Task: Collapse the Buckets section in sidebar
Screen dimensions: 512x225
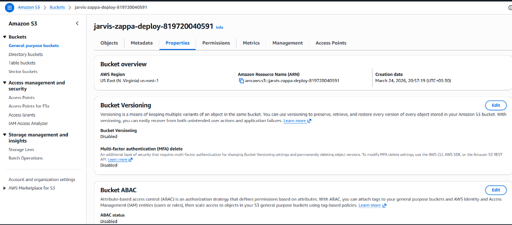Action: coord(4,37)
